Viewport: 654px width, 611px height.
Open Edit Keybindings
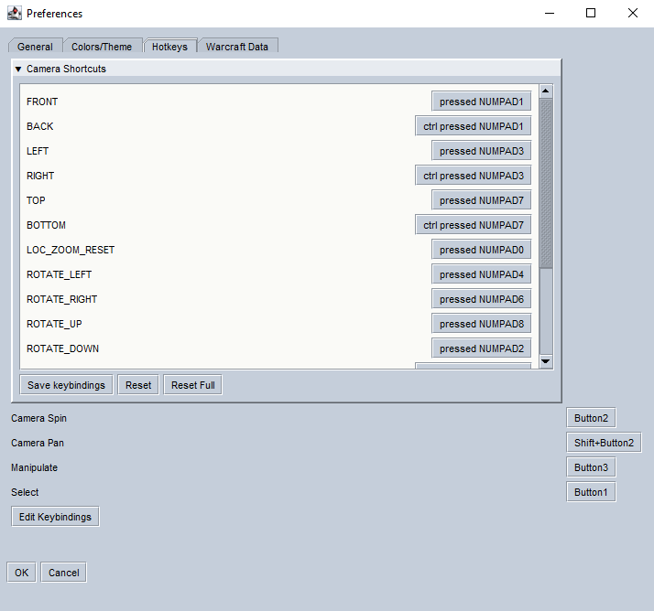(55, 517)
